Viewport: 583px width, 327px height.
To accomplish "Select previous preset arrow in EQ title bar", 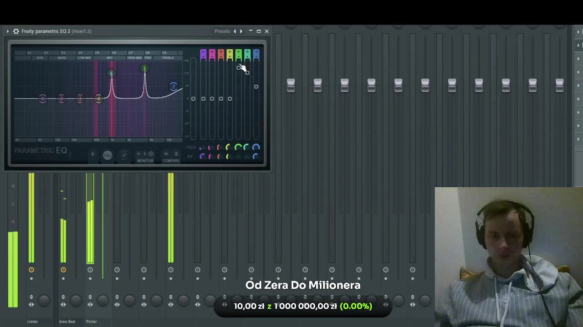I will tap(235, 31).
